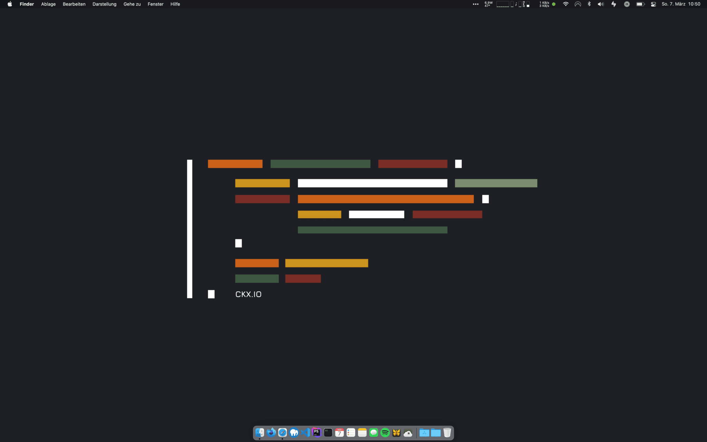
Task: Open the Wi-Fi status menu
Action: point(565,4)
